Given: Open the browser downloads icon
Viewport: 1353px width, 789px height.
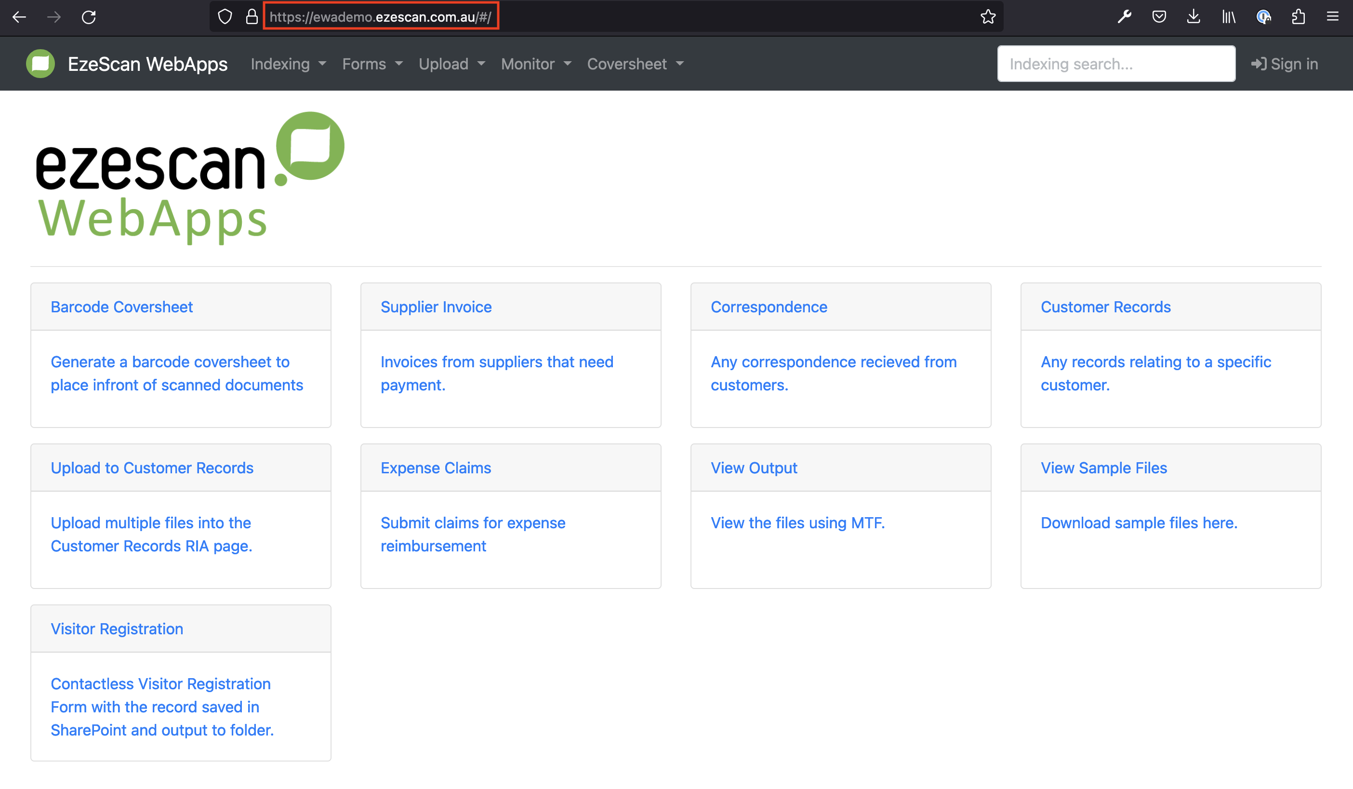Looking at the screenshot, I should point(1193,17).
